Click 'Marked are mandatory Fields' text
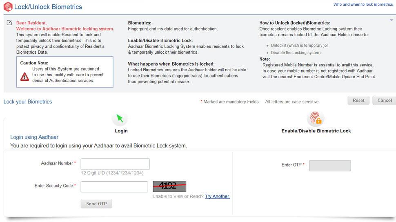396x222 pixels. [x=231, y=101]
